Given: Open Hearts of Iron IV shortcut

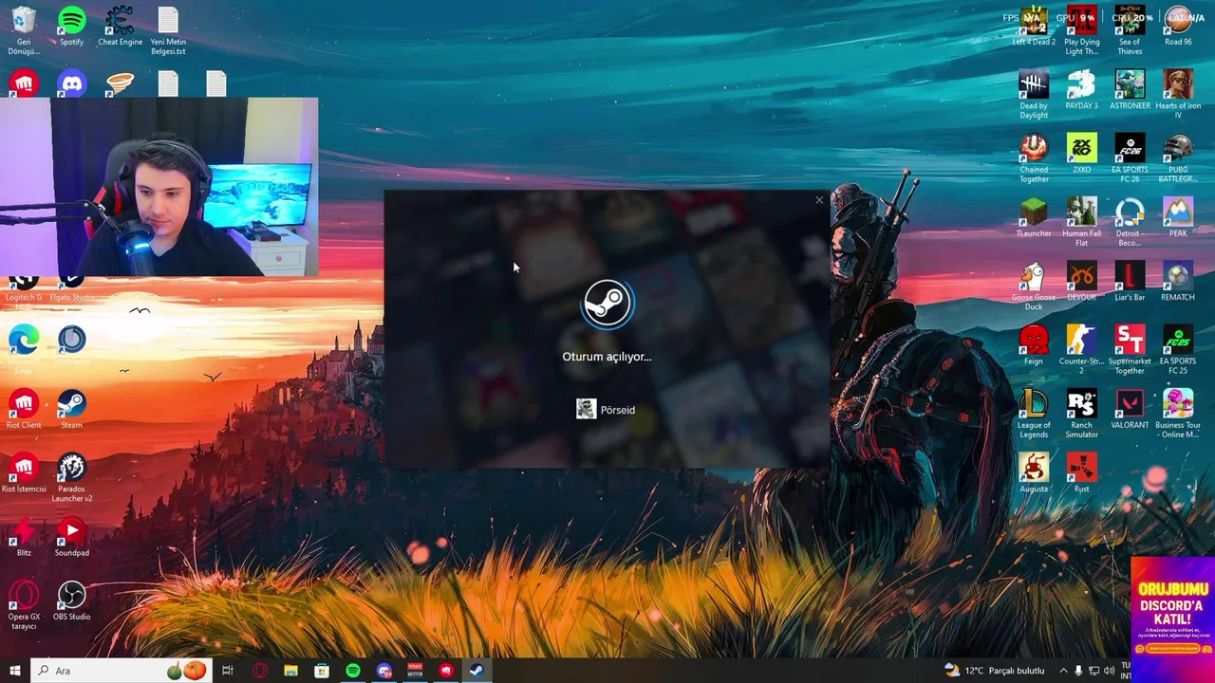Looking at the screenshot, I should tap(1178, 95).
